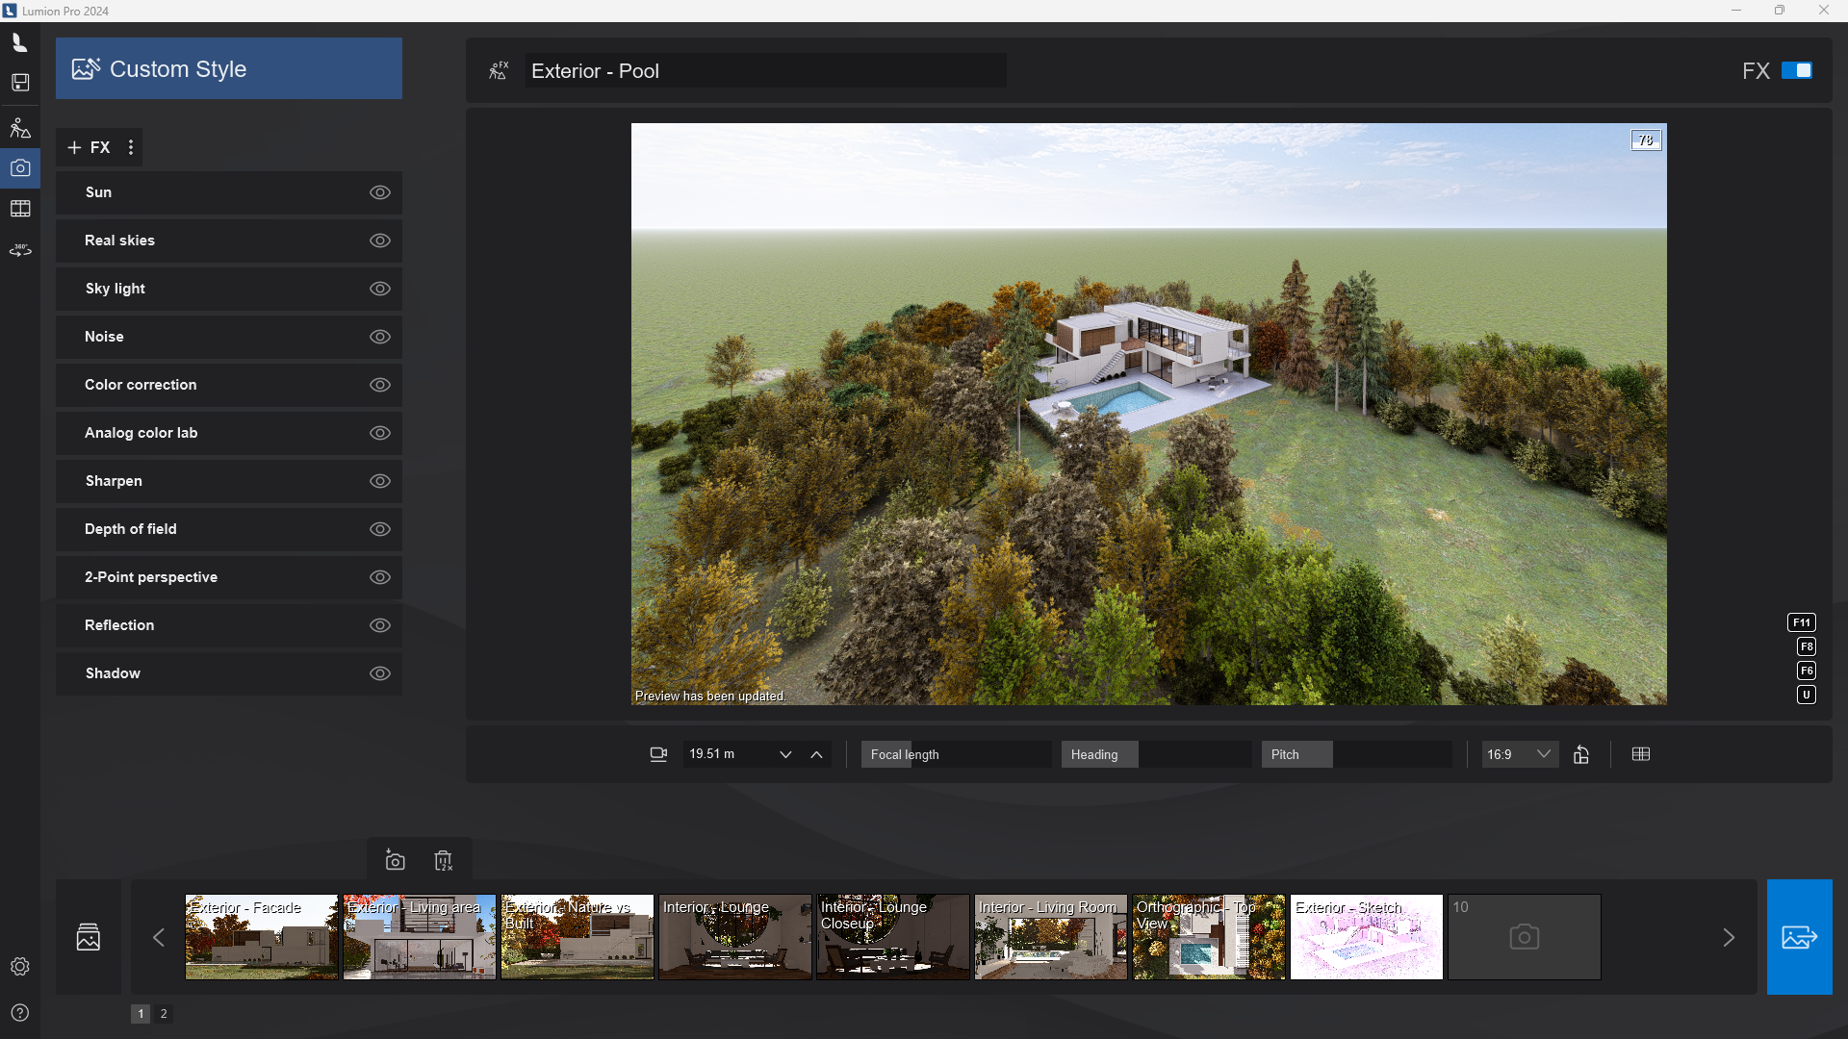Open the FX three-dots options menu
The height and width of the screenshot is (1039, 1848).
tap(131, 147)
